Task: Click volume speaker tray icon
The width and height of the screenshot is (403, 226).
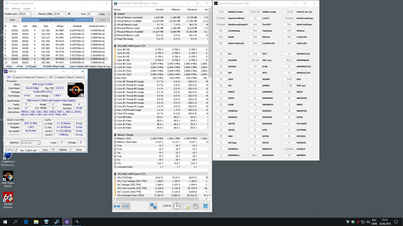Action: pos(368,222)
